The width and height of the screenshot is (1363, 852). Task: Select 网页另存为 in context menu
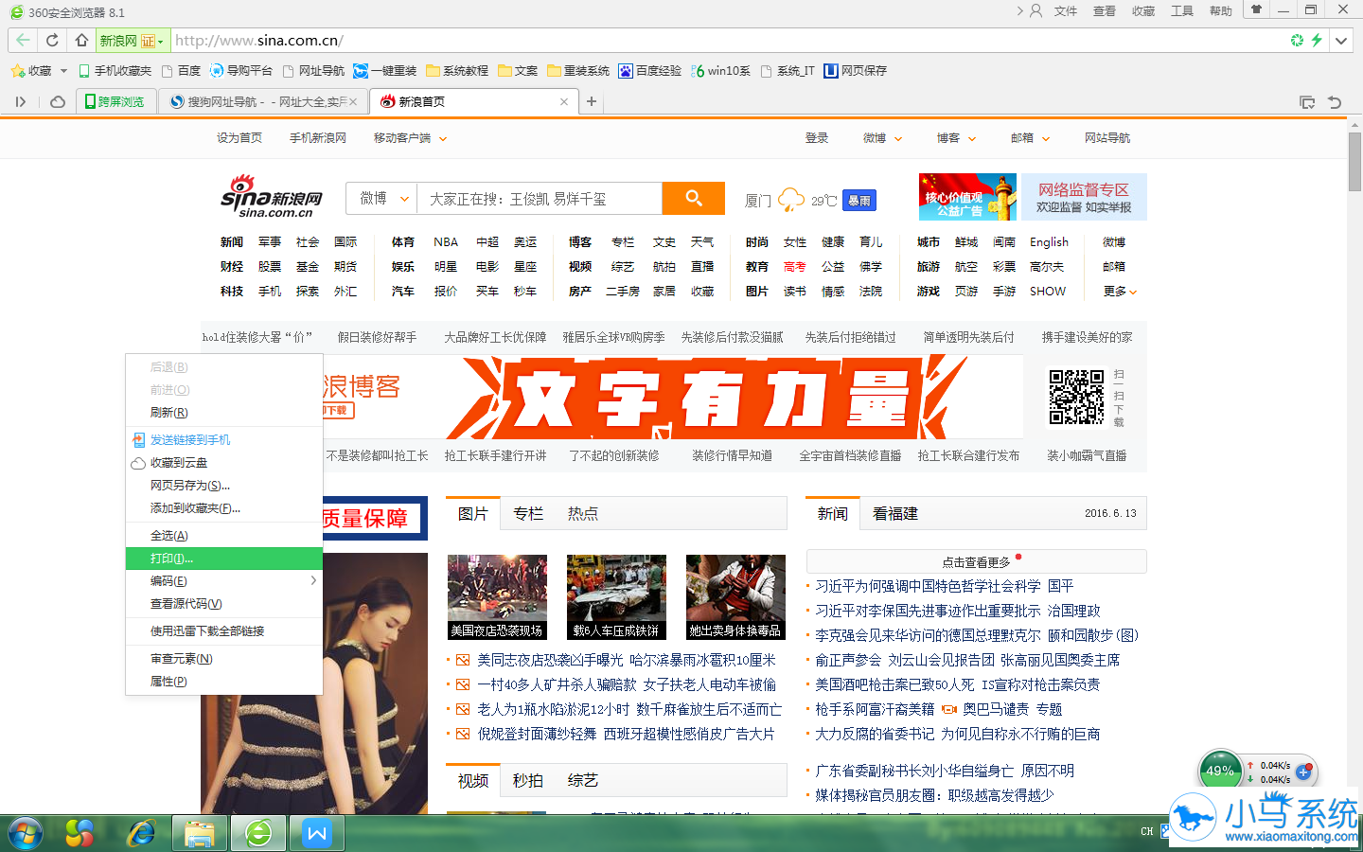[x=224, y=486]
